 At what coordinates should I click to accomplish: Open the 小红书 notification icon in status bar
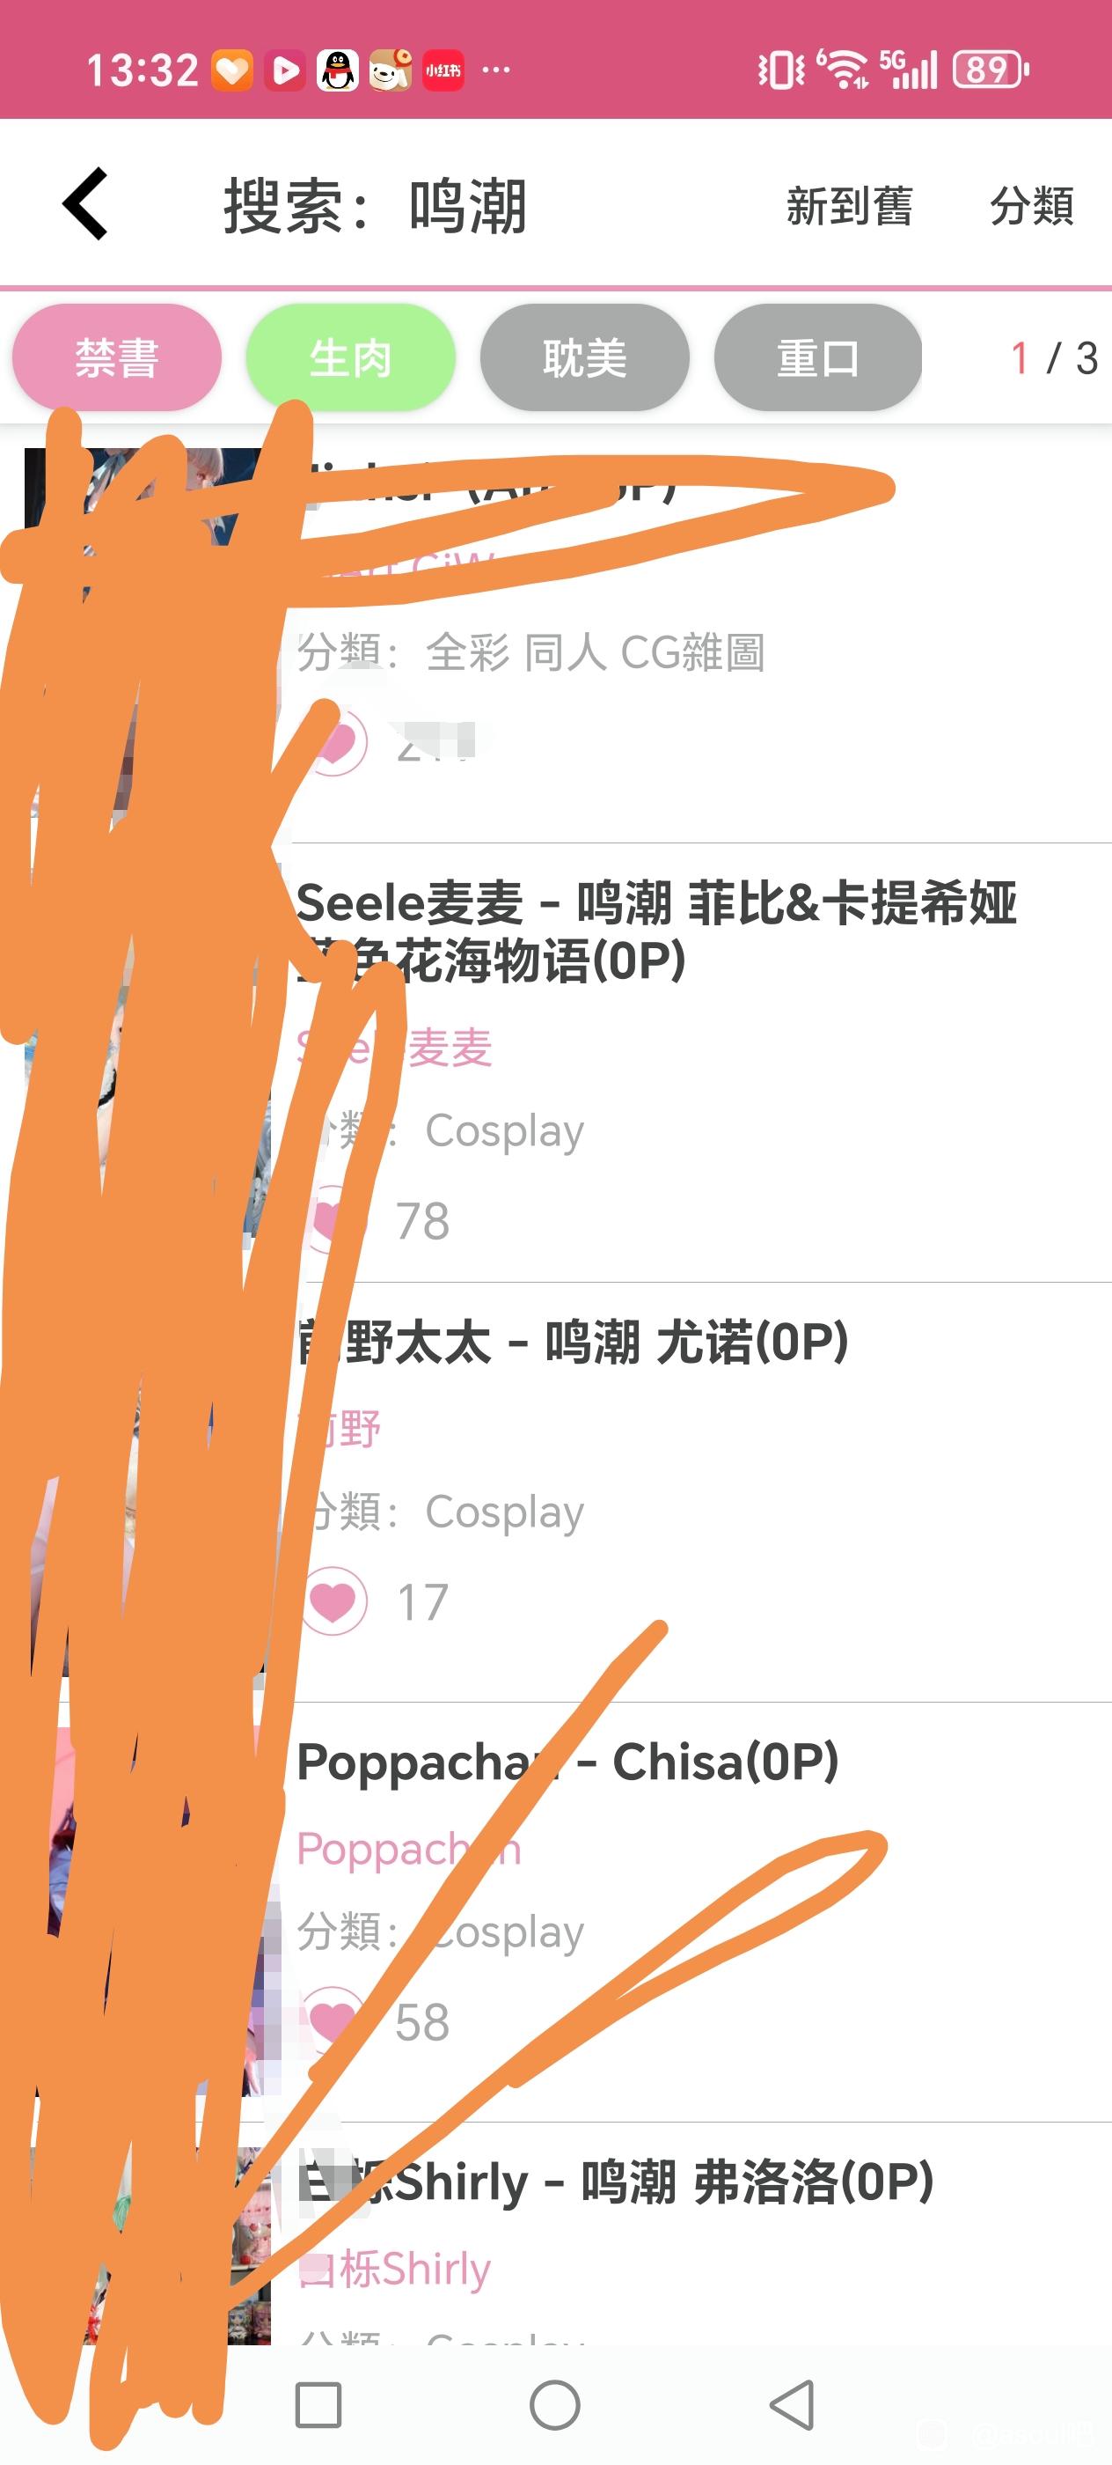(443, 70)
